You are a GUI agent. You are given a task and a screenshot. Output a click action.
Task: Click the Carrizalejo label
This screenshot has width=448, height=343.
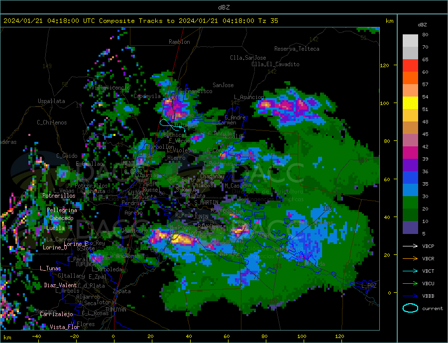(56, 315)
